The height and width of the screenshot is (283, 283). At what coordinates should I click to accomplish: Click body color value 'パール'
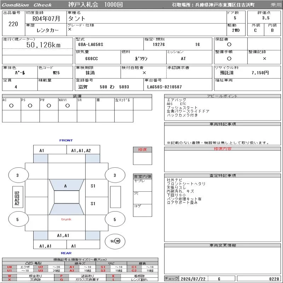(20, 73)
